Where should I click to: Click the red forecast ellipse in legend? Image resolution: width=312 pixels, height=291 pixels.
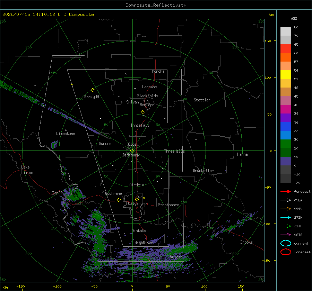[286, 252]
